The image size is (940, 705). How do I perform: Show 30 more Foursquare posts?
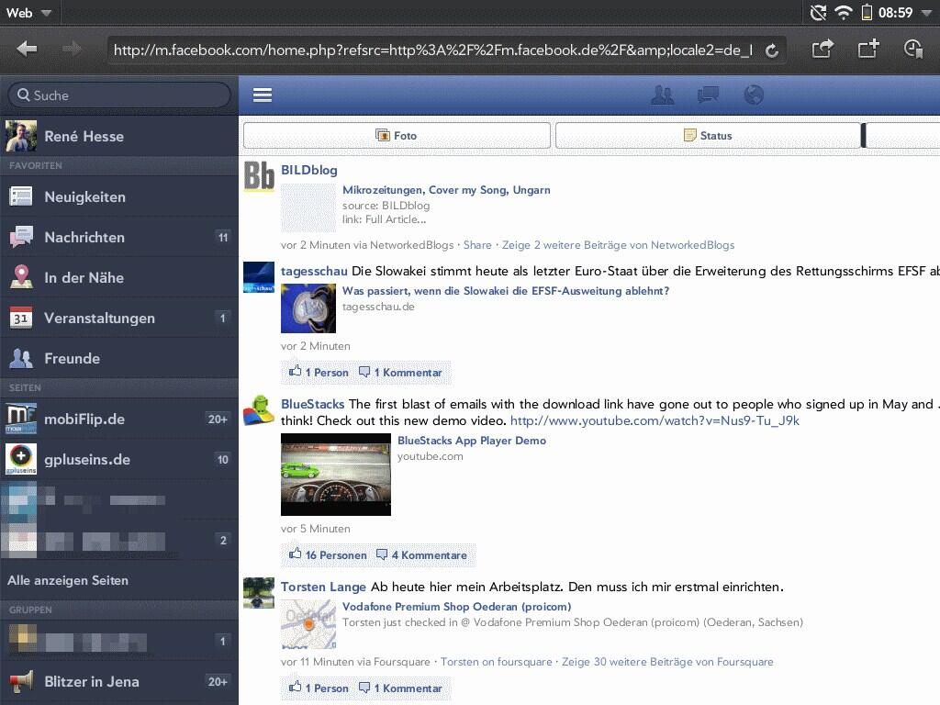[x=667, y=662]
